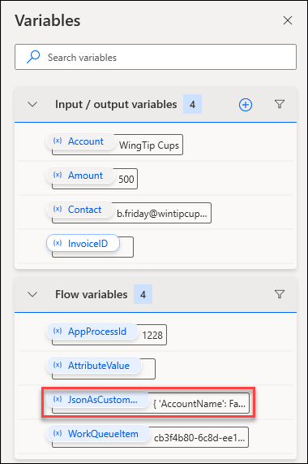308x464 pixels.
Task: Click the input/output count badge 4
Action: [192, 104]
